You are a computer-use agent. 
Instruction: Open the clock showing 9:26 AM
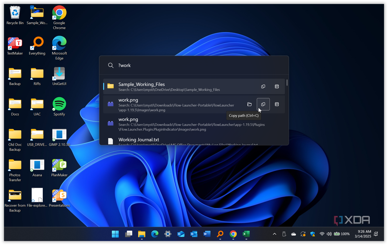363,234
